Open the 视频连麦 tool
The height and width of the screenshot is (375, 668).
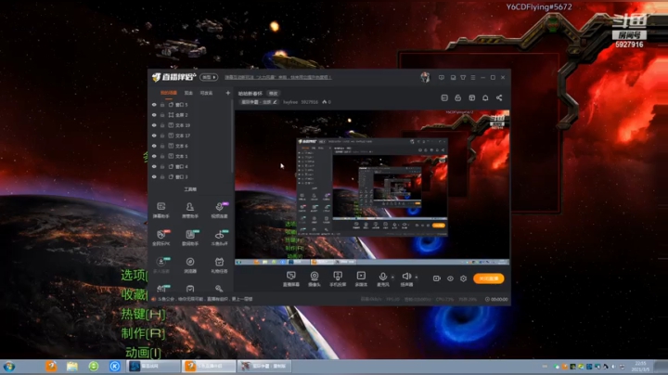[x=219, y=210]
